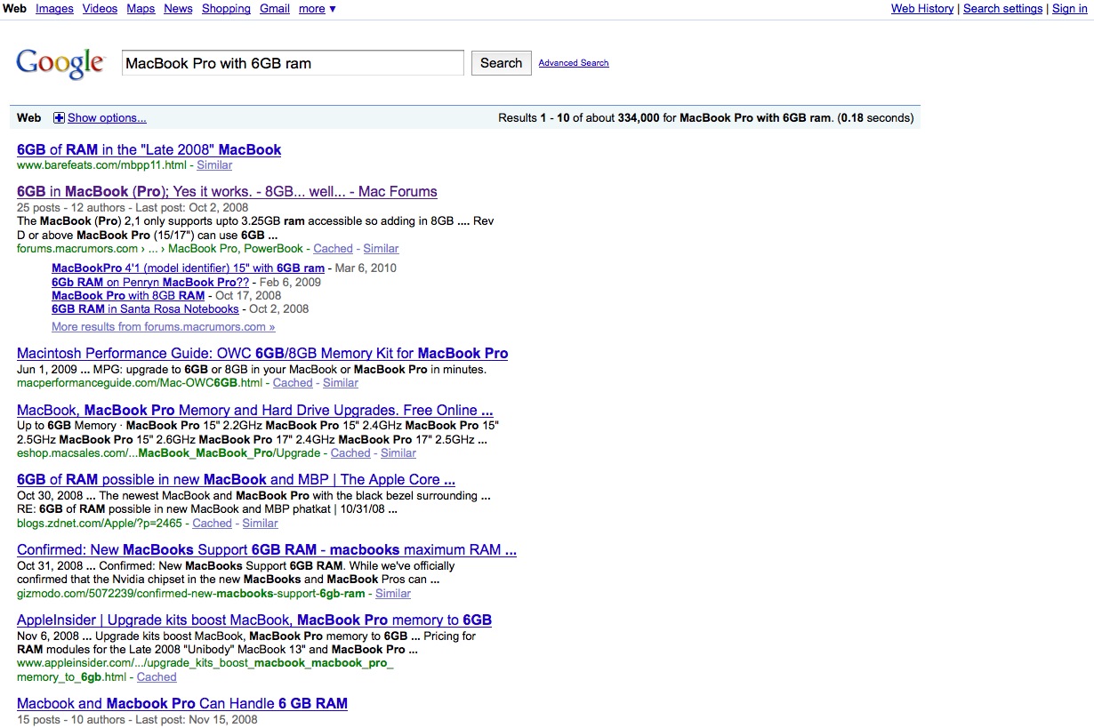Open Similar link for gizmodo.com result

393,594
